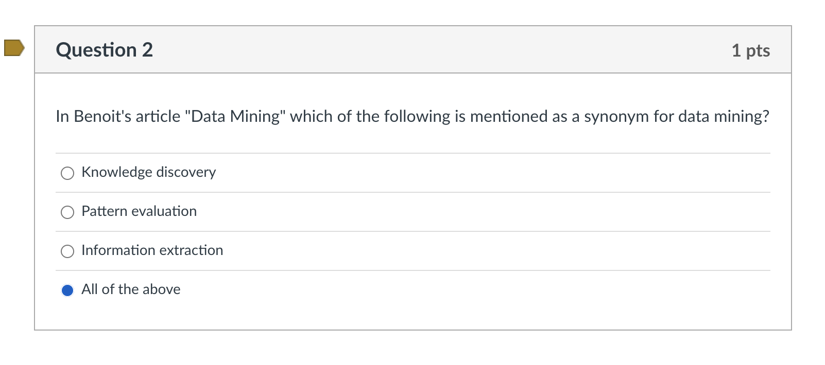Click the Question 2 heading

105,50
